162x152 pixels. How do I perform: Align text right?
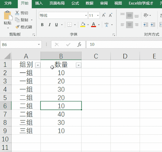click(x=137, y=25)
